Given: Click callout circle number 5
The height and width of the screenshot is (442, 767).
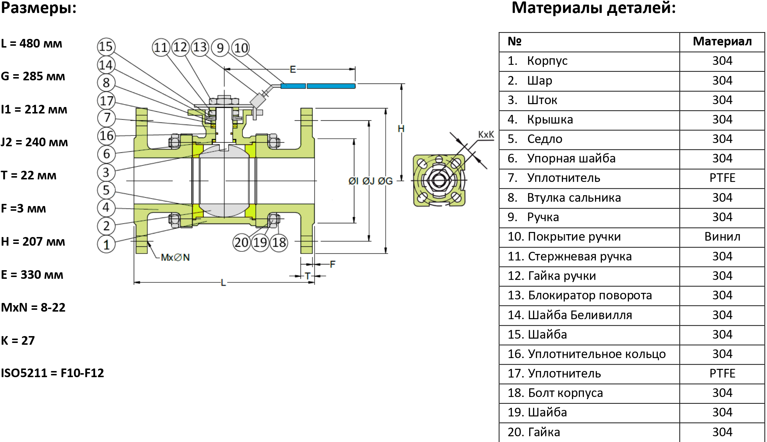Looking at the screenshot, I should tap(106, 190).
